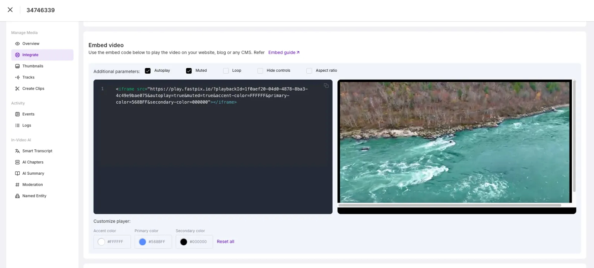This screenshot has width=594, height=268.
Task: Click the Integrate sidebar icon
Action: coord(17,55)
